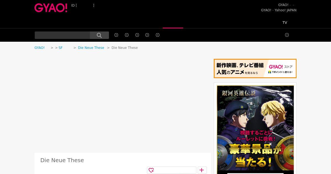Click the magnifier search button
Viewport: 331px width, 174px height.
99,35
